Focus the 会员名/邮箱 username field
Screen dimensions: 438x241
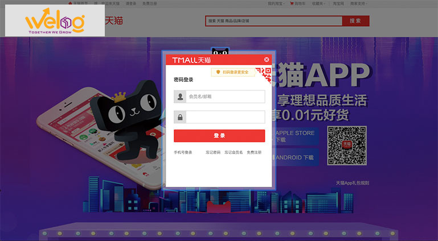click(226, 97)
